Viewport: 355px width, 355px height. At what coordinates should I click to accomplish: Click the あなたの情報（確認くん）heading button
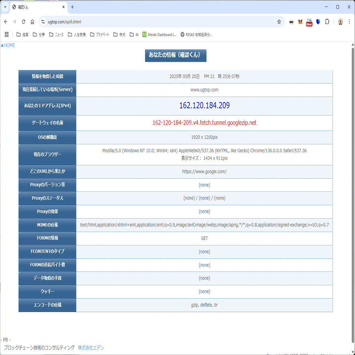pos(176,55)
